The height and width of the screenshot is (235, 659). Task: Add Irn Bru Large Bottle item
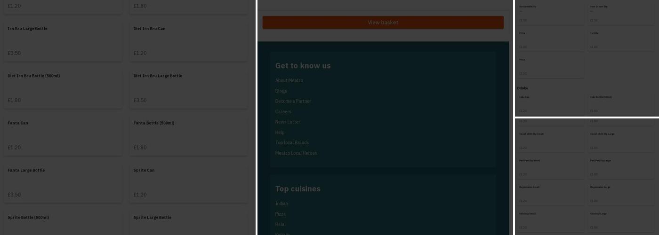click(63, 41)
